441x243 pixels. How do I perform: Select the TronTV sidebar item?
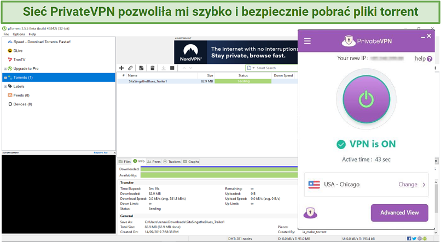[19, 60]
